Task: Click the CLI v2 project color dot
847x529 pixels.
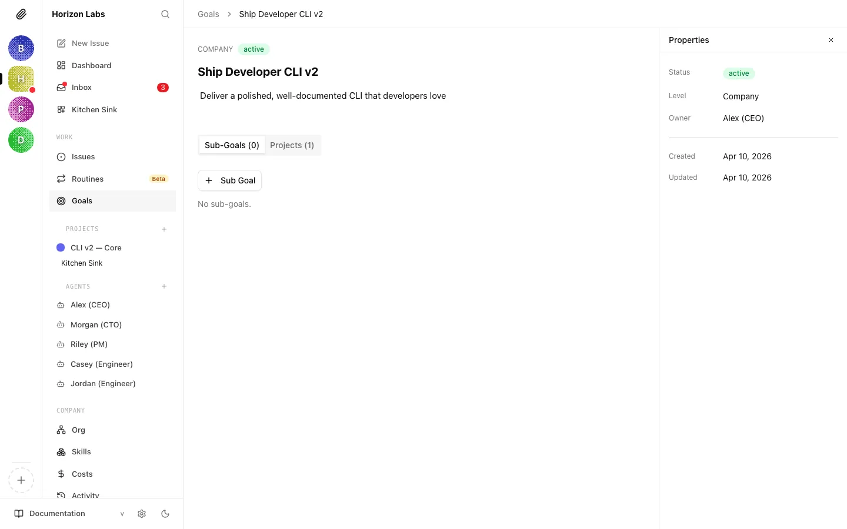Action: click(61, 247)
